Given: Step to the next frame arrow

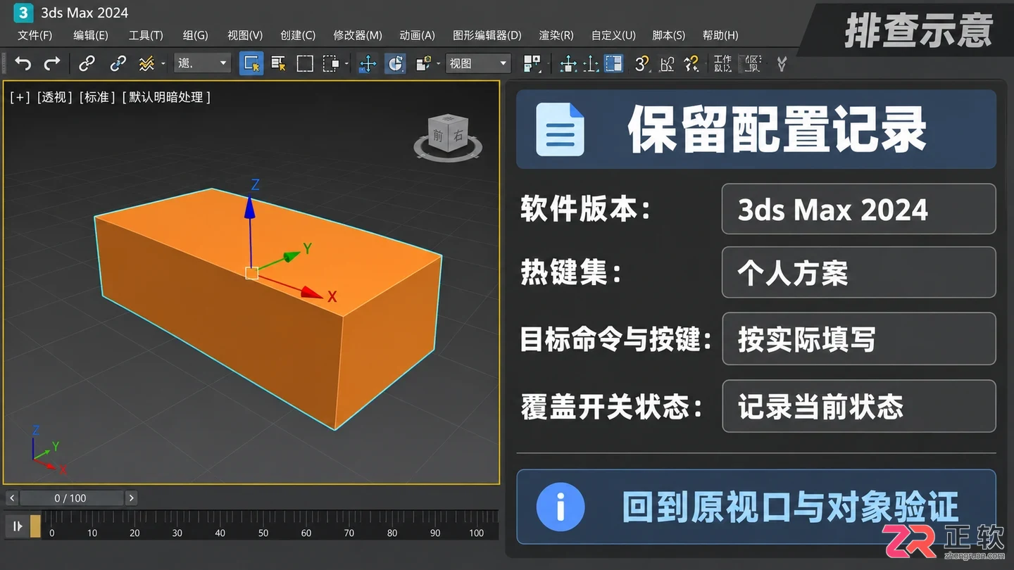Looking at the screenshot, I should tap(131, 498).
